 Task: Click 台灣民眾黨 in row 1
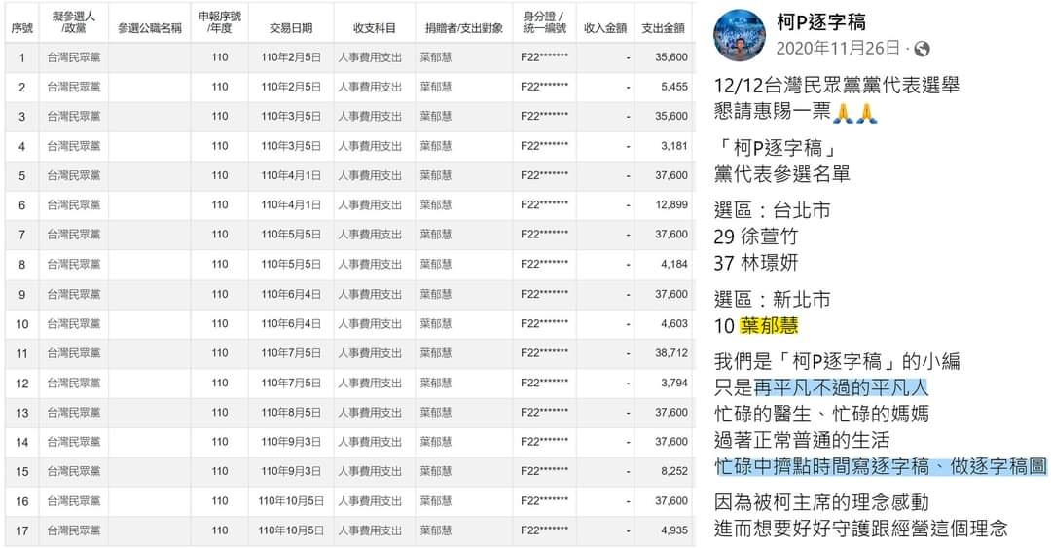[74, 57]
